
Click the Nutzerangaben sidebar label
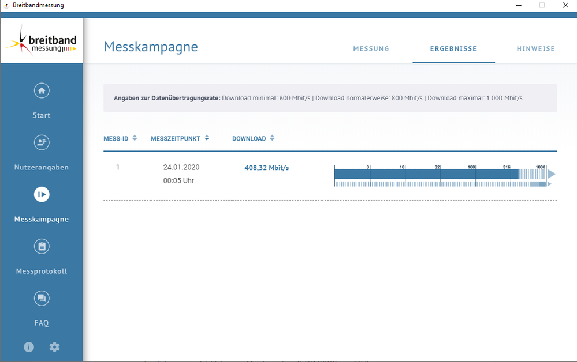pos(41,167)
